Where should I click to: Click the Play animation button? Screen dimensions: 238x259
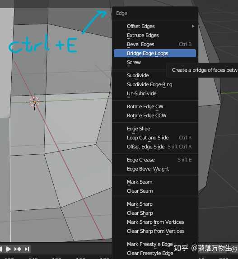pyautogui.click(x=9, y=249)
